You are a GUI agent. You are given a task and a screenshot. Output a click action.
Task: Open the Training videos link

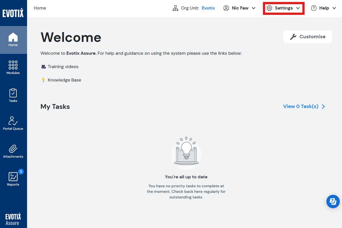(x=63, y=67)
